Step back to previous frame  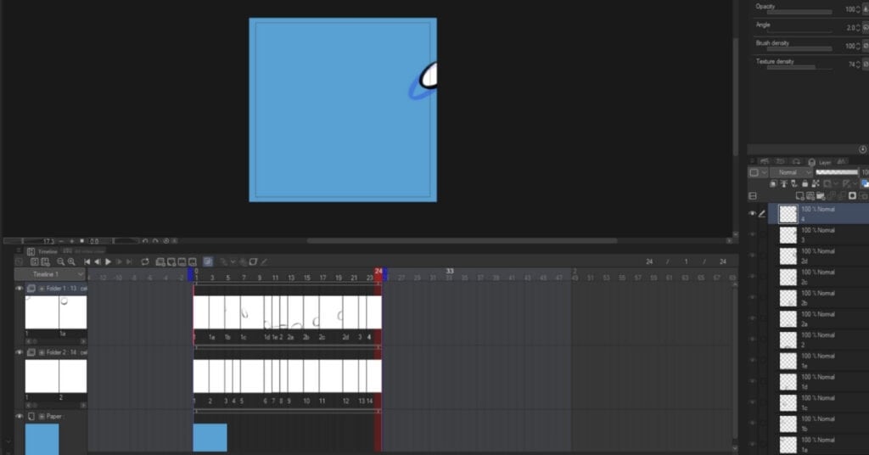pyautogui.click(x=98, y=261)
